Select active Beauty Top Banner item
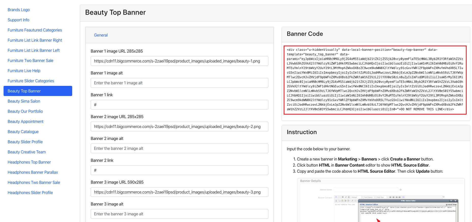The height and width of the screenshot is (222, 472). tap(38, 91)
